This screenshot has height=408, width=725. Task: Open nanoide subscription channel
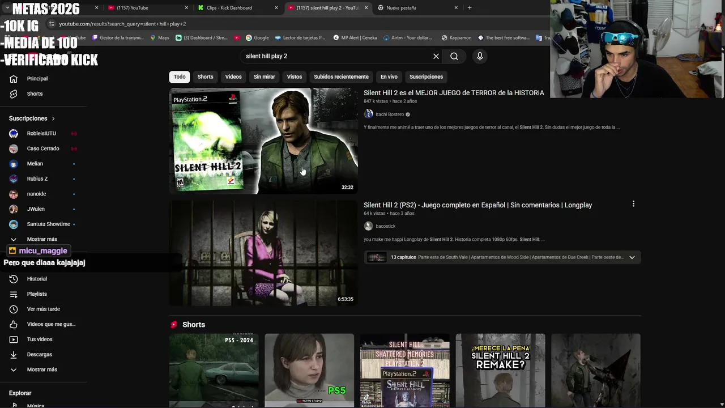(x=37, y=194)
